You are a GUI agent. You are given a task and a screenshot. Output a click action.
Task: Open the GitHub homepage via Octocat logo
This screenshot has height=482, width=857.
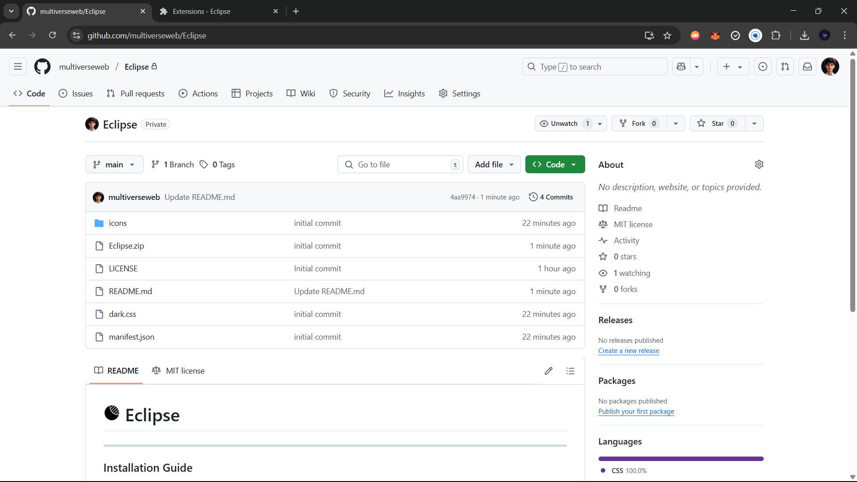coord(42,66)
